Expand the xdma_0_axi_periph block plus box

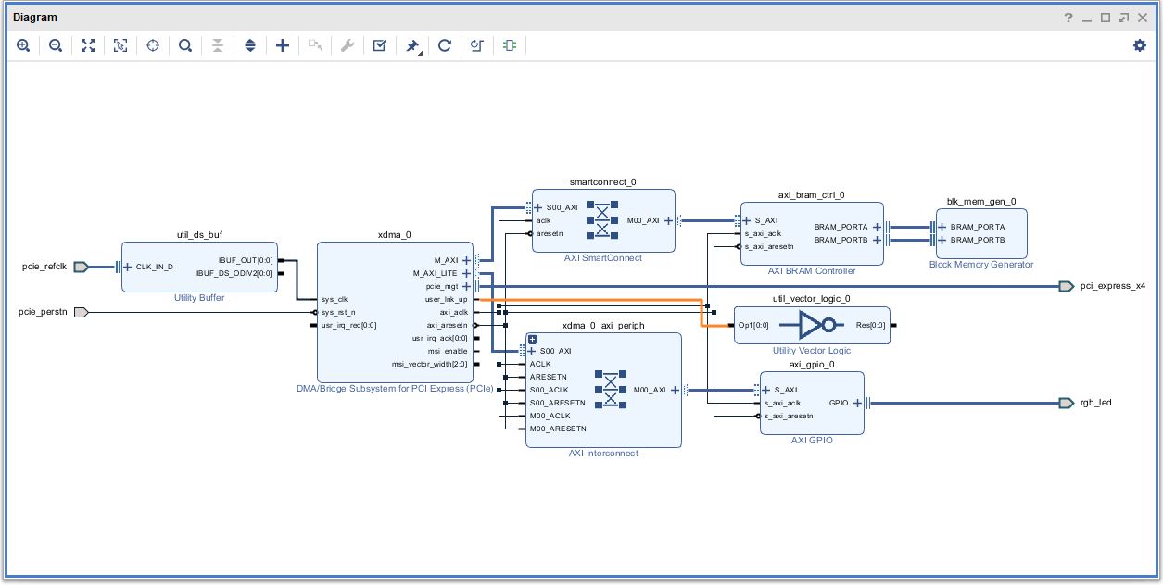533,340
